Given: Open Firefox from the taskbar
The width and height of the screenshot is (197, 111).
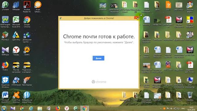Looking at the screenshot, I should [58, 108].
